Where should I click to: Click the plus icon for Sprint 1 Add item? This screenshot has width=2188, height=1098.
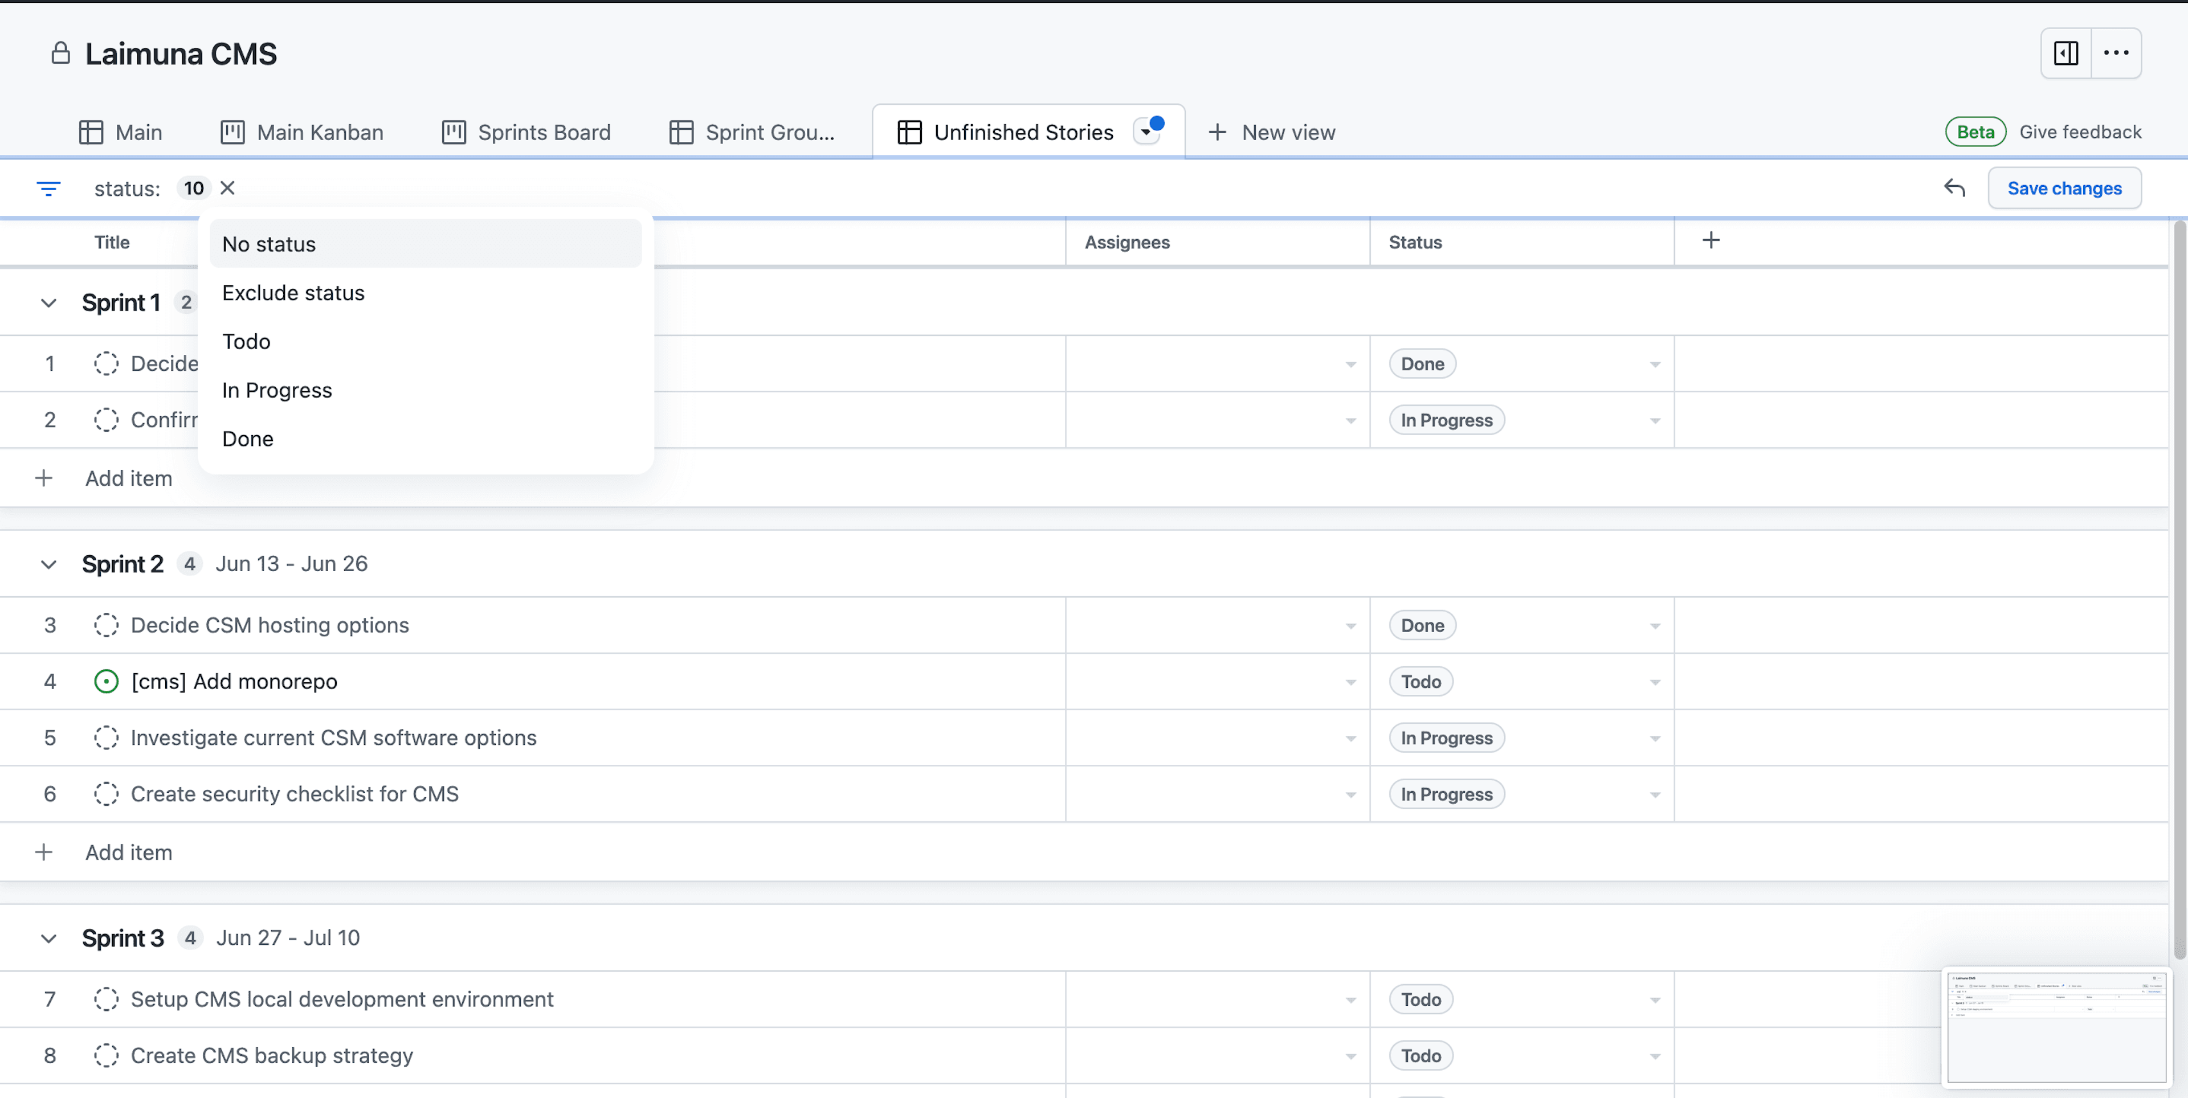[x=43, y=478]
